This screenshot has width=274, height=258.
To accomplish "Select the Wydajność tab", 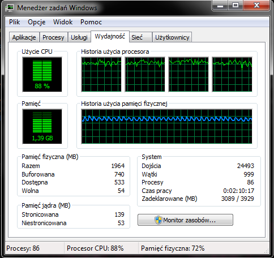I will pyautogui.click(x=110, y=36).
